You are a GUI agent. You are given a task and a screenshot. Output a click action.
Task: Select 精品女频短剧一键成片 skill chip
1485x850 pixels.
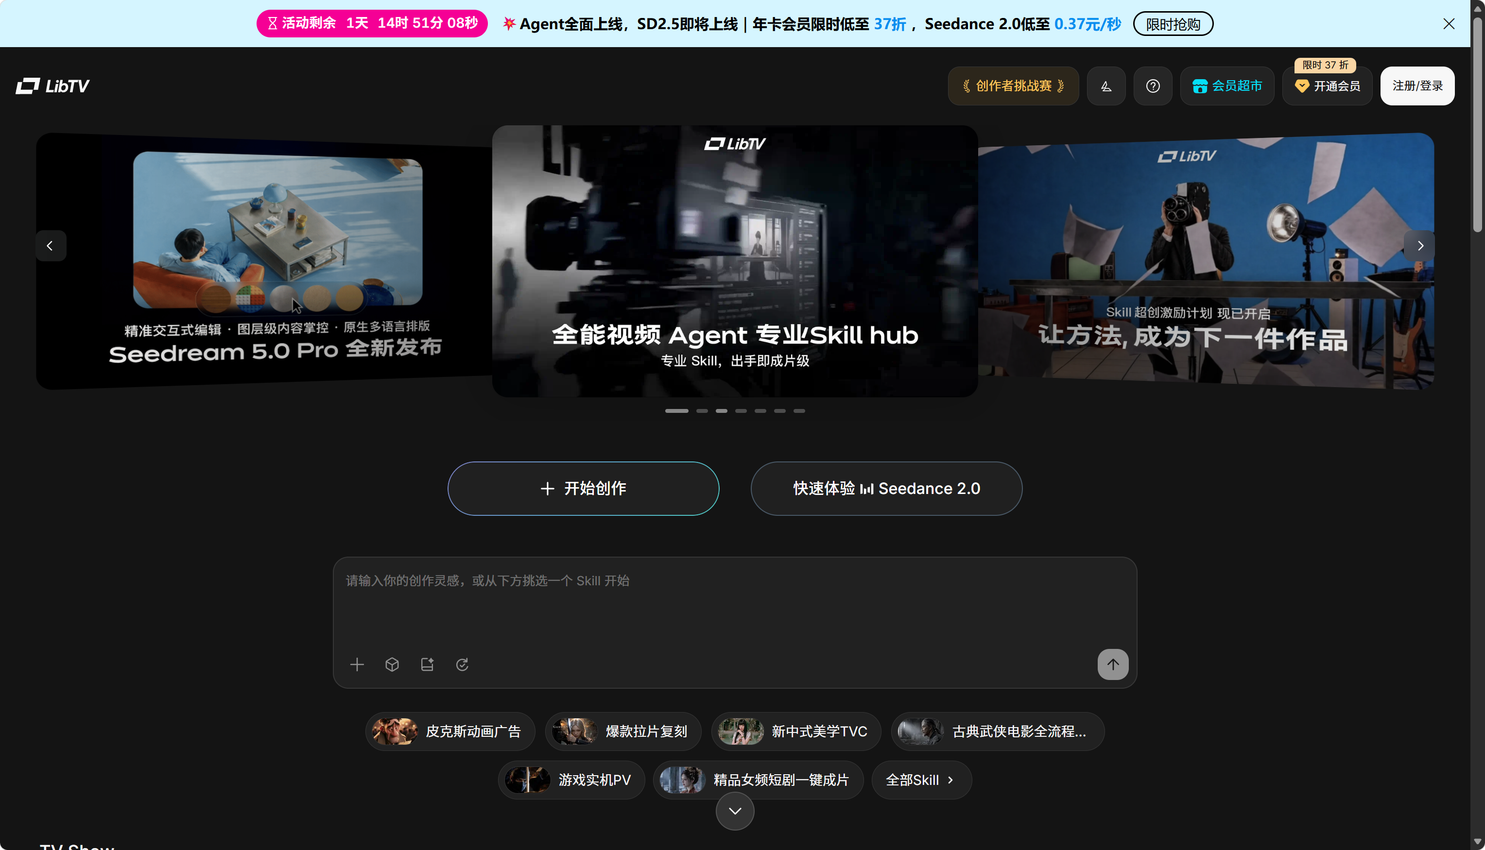[758, 780]
